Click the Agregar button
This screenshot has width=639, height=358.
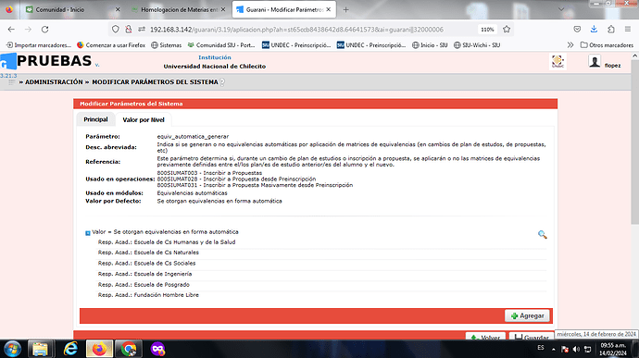(x=527, y=315)
